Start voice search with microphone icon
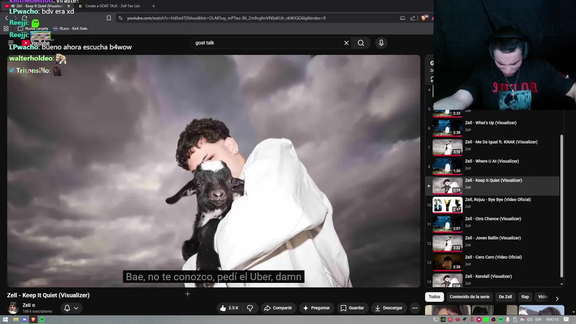The image size is (576, 324). pos(381,43)
